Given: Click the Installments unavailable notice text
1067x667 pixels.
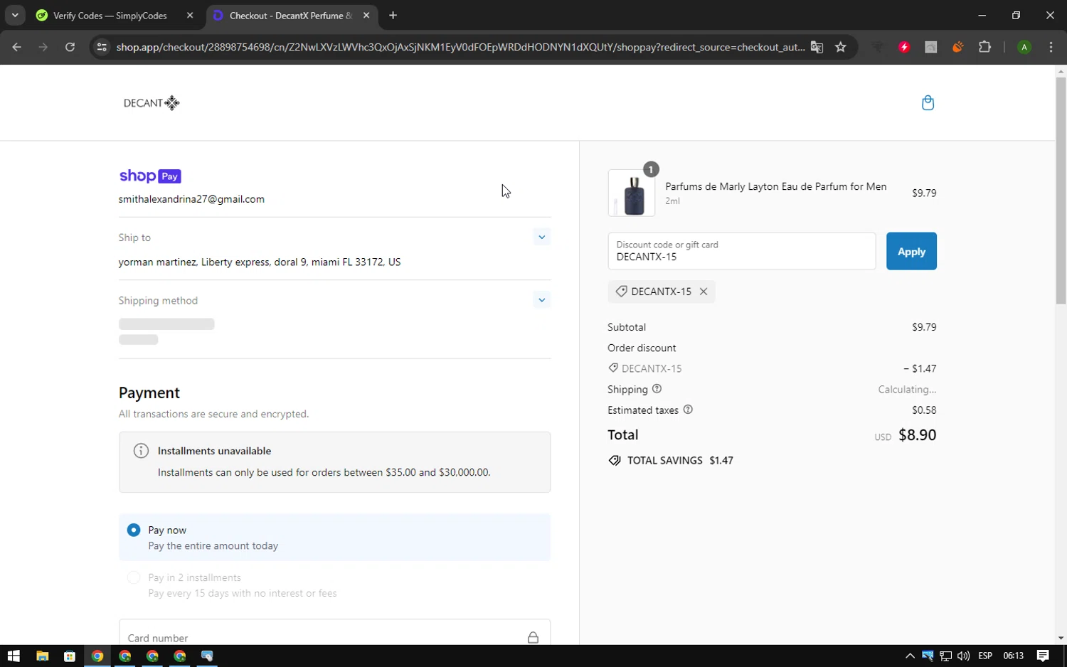Looking at the screenshot, I should pos(324,472).
